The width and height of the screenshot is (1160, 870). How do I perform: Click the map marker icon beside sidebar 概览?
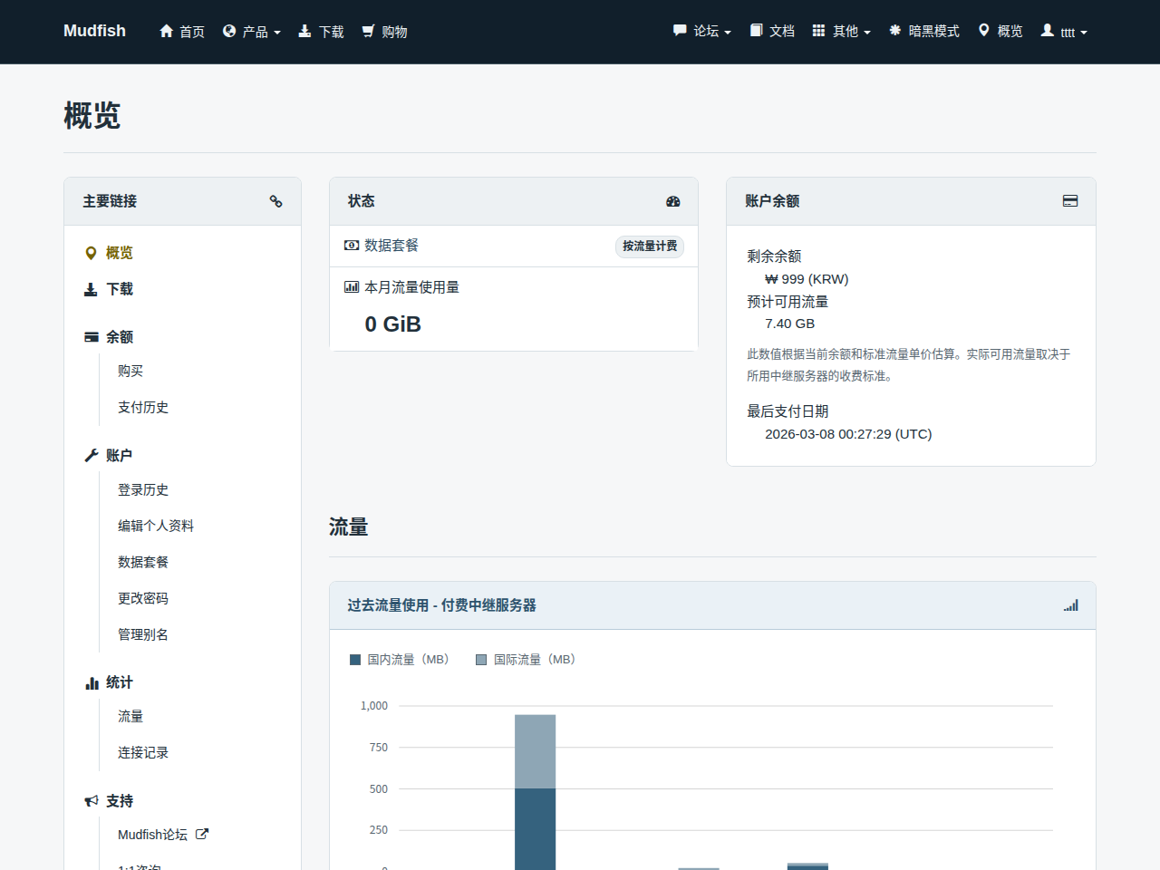pyautogui.click(x=91, y=253)
